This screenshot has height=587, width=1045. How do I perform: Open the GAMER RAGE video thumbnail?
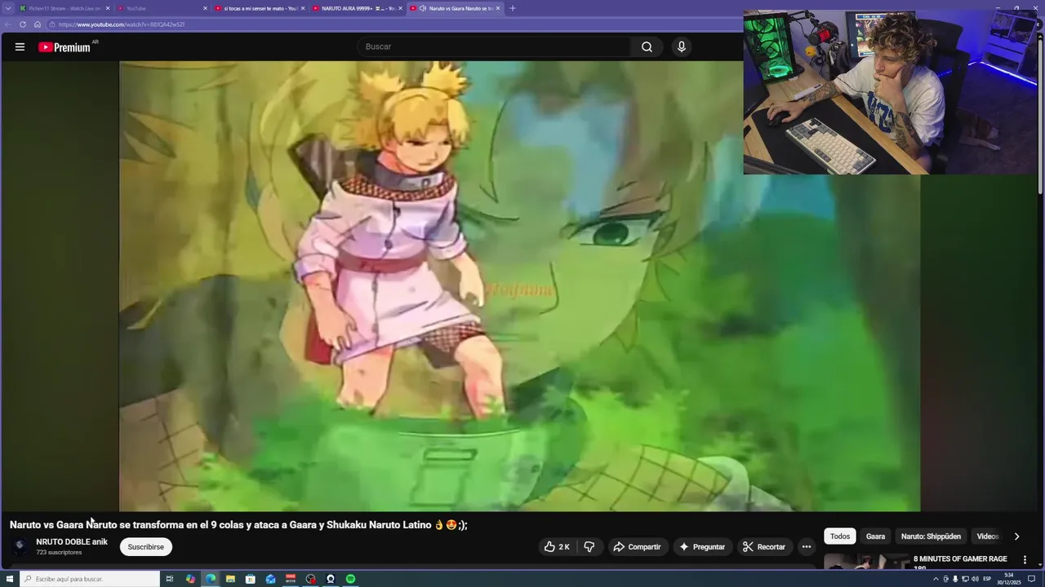pyautogui.click(x=865, y=563)
